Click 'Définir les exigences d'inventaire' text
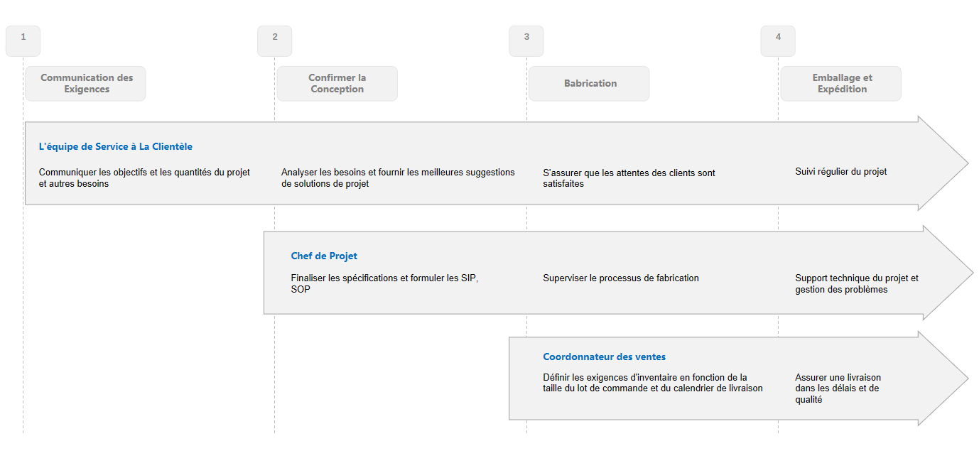Viewport: 979px width, 468px height. [652, 383]
